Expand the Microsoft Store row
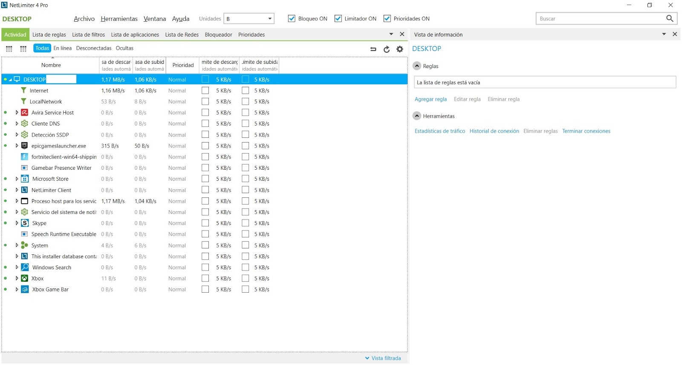The height and width of the screenshot is (365, 682). (17, 179)
